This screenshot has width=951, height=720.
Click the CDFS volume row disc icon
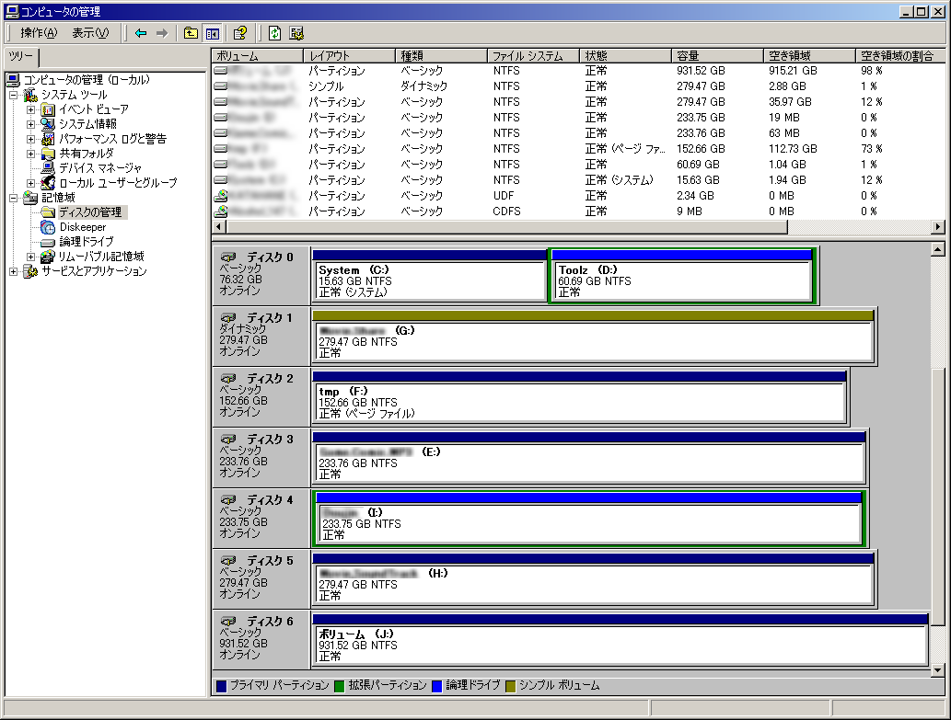click(221, 211)
